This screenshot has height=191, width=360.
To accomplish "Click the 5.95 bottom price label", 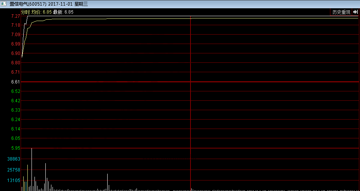I will [x=15, y=148].
